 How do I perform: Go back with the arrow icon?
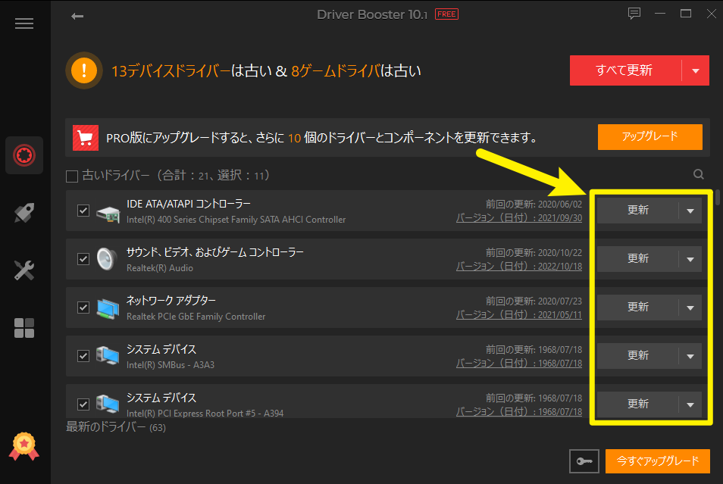click(x=77, y=16)
